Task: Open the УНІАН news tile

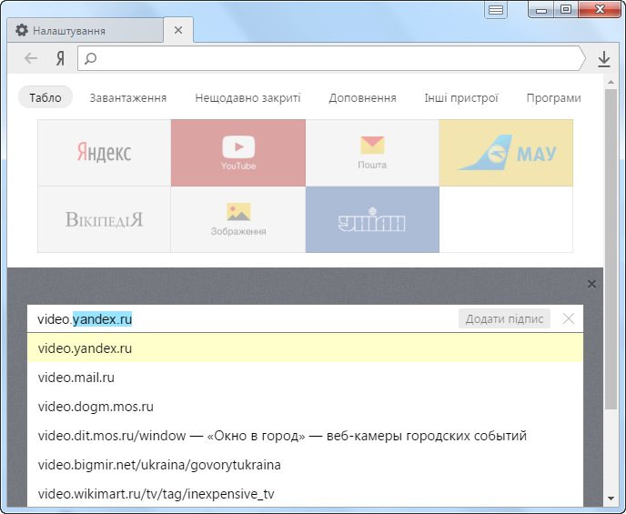Action: pos(372,219)
